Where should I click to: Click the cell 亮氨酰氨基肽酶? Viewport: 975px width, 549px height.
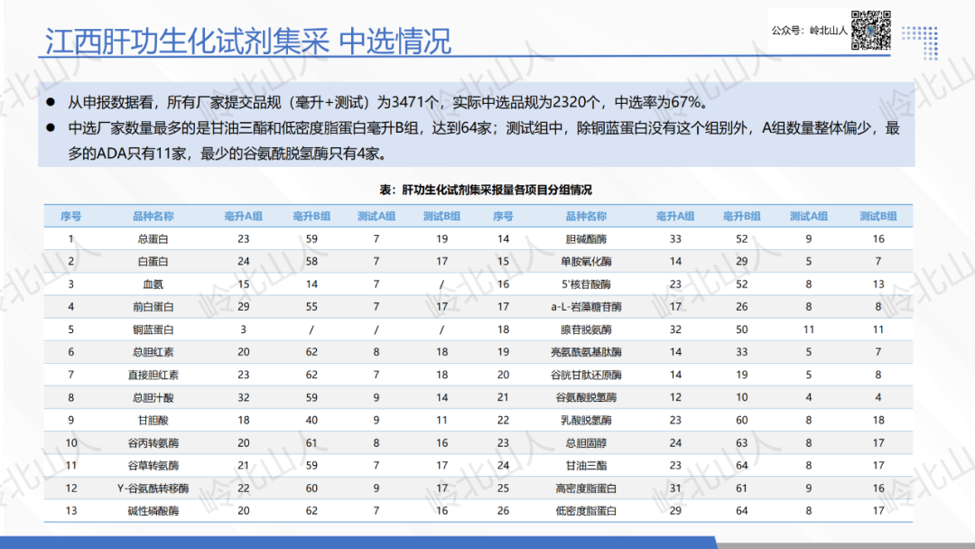586,352
